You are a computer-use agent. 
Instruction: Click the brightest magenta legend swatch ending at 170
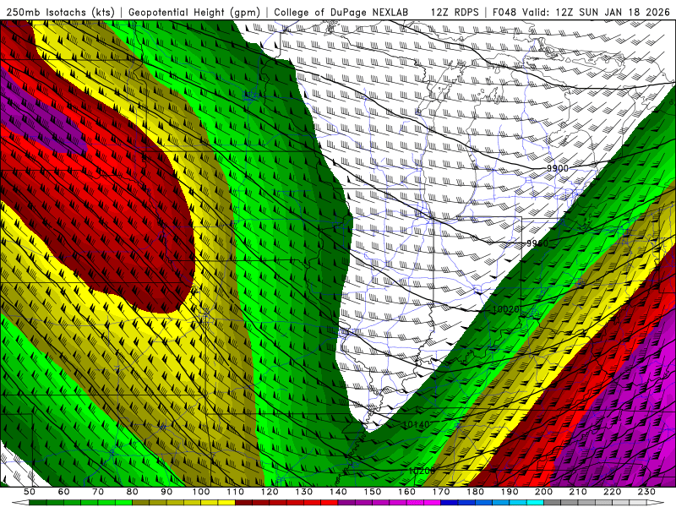[432, 502]
